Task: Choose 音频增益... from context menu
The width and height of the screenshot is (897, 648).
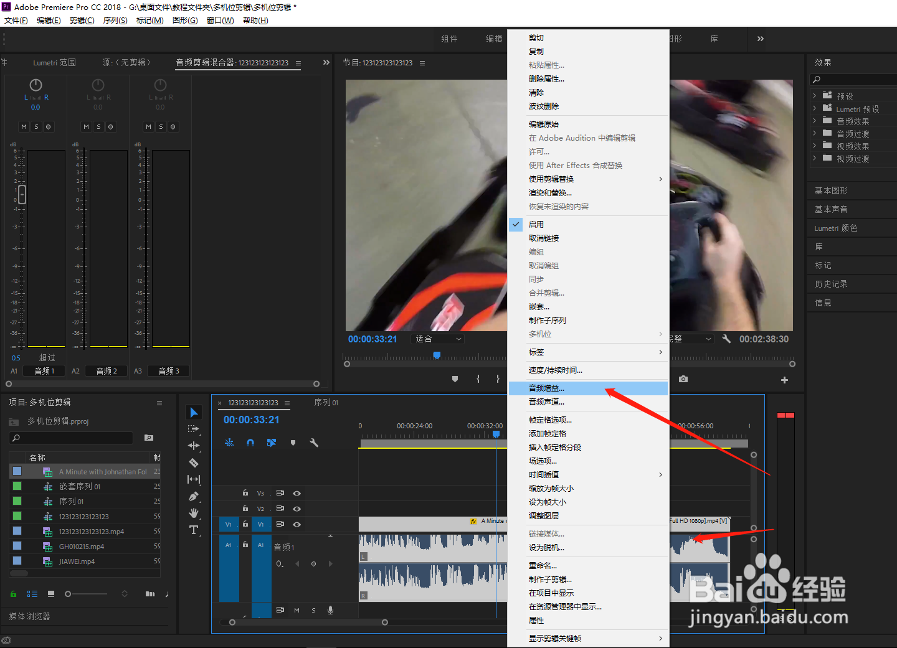Action: point(588,388)
